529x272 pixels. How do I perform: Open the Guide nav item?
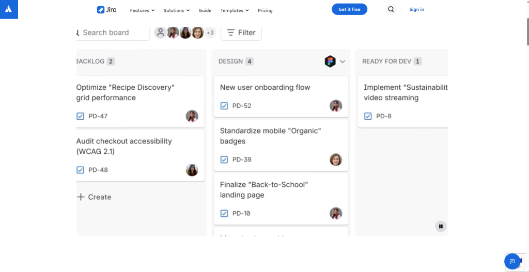205,10
